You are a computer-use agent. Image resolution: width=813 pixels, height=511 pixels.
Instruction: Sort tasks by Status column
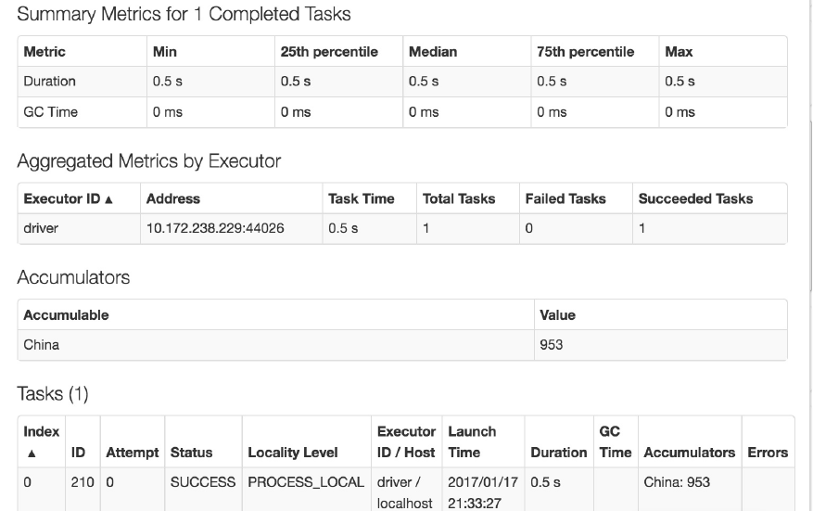pos(191,453)
